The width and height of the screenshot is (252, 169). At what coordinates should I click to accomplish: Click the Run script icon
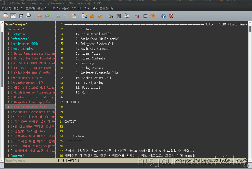pyautogui.click(x=127, y=16)
